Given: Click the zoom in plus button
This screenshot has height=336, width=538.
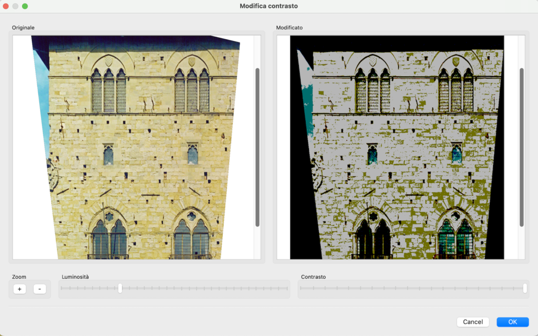Looking at the screenshot, I should (x=19, y=289).
